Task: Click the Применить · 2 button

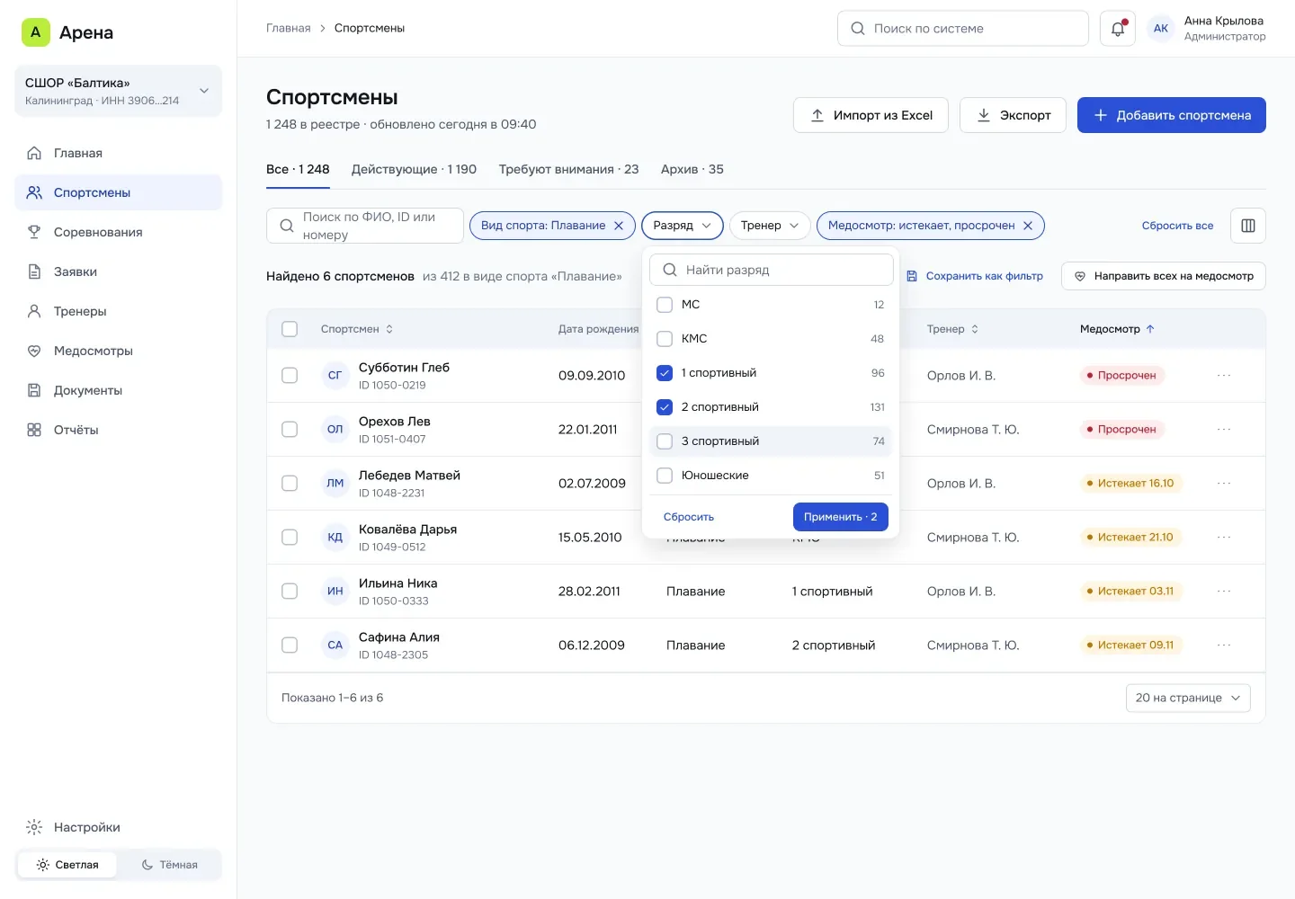Action: [840, 517]
